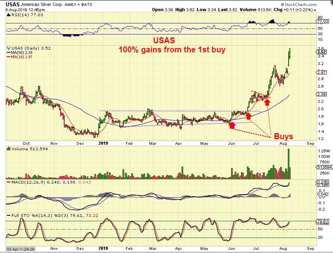This screenshot has height=253, width=333.
Task: Click the tallest August volume spike bar
Action: pyautogui.click(x=289, y=164)
